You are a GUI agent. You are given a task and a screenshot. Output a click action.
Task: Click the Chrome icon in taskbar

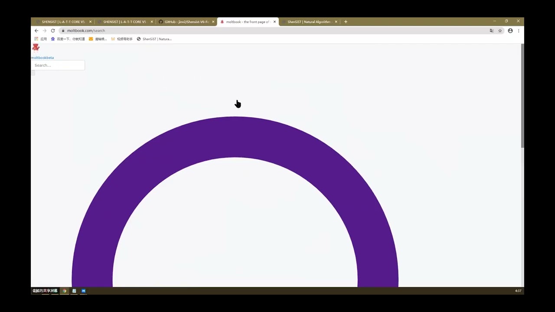pyautogui.click(x=65, y=291)
